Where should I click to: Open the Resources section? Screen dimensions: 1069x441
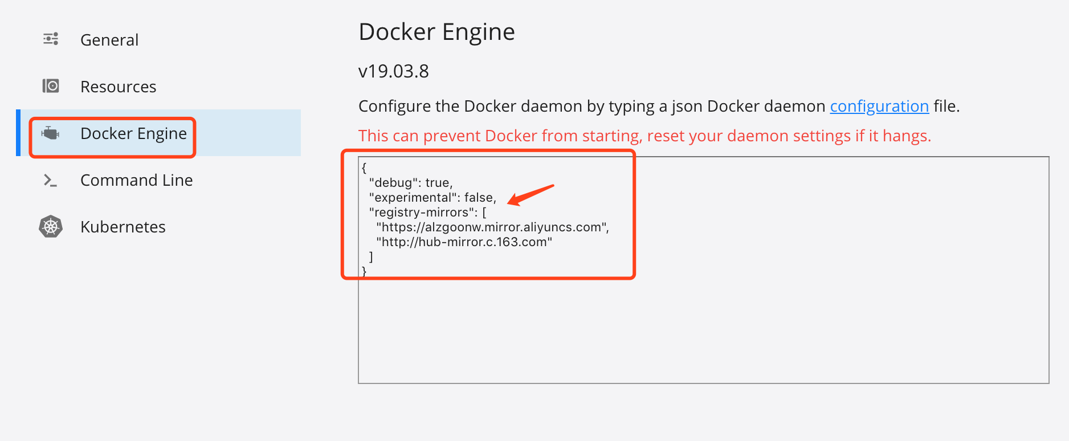(x=118, y=86)
